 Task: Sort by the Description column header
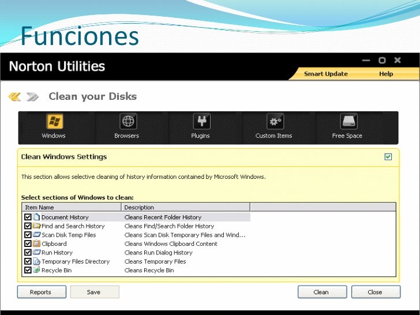click(x=186, y=207)
